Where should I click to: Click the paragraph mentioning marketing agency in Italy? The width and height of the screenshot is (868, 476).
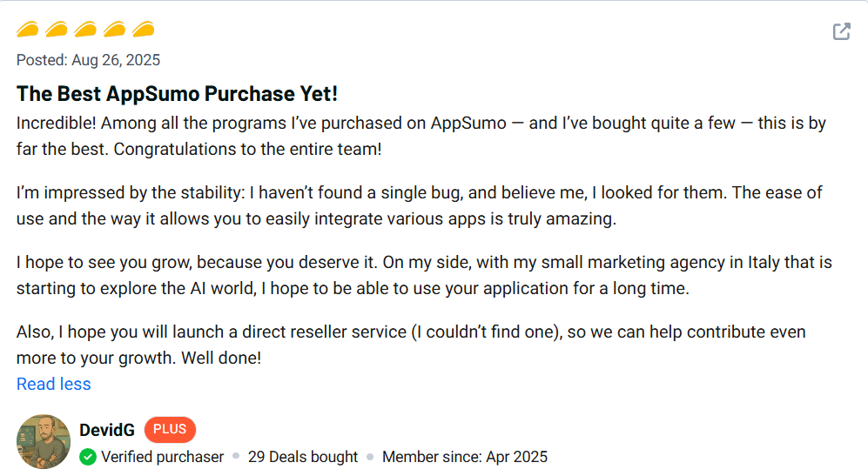pos(424,275)
